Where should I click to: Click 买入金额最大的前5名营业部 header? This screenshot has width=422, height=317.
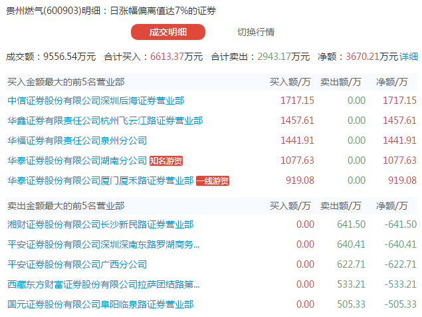tap(66, 82)
